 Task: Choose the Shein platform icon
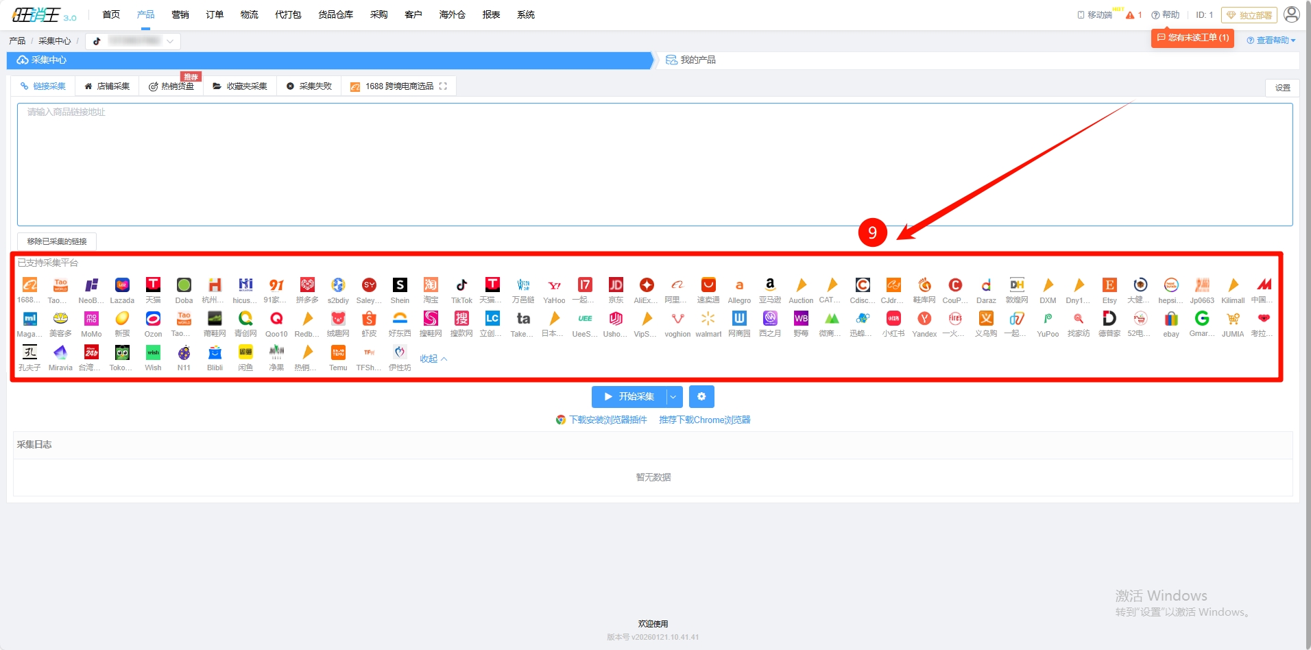(x=400, y=285)
